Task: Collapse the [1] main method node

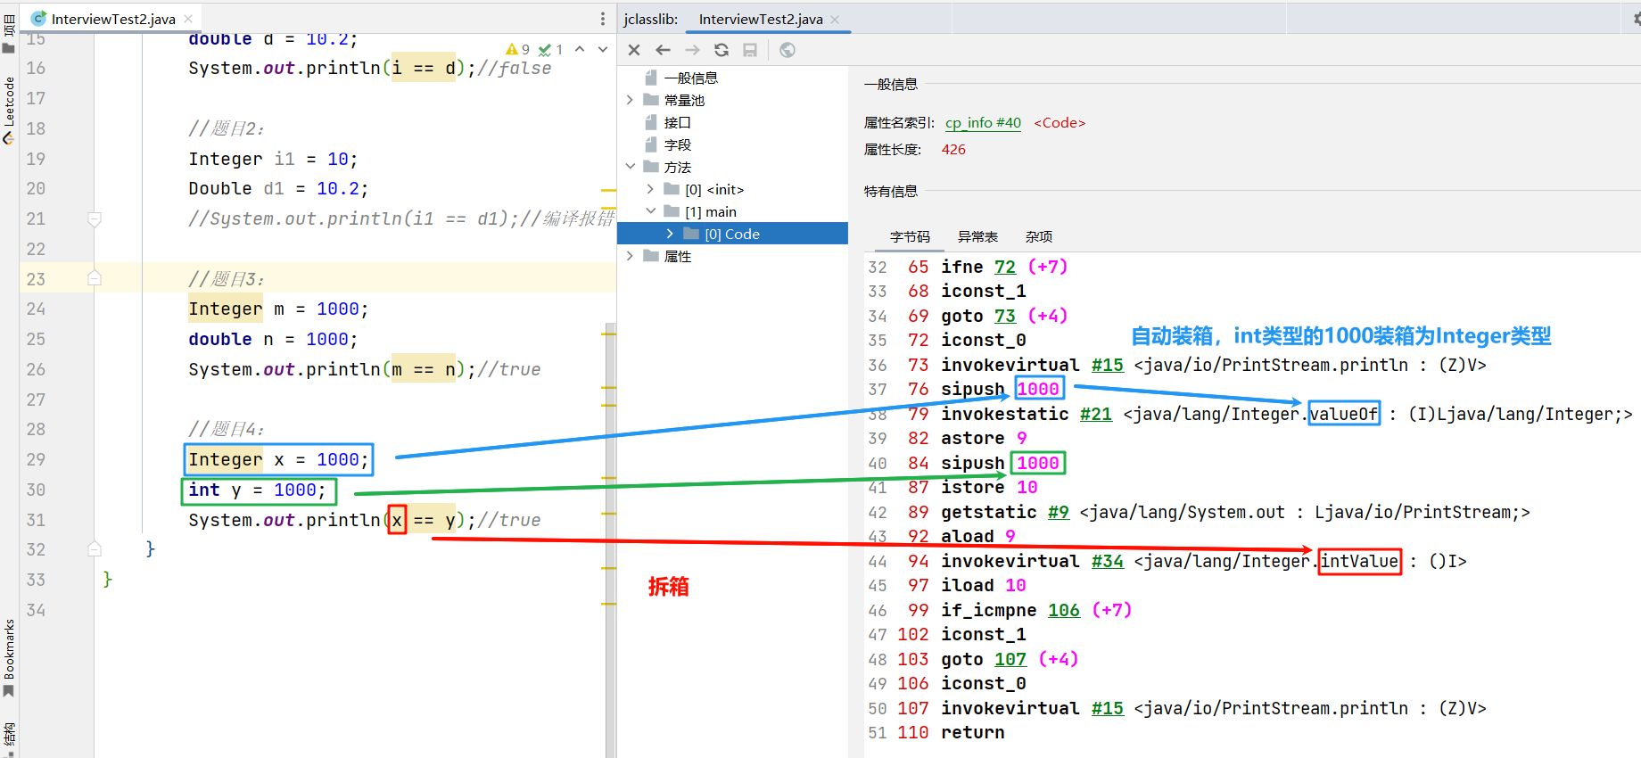Action: tap(650, 211)
